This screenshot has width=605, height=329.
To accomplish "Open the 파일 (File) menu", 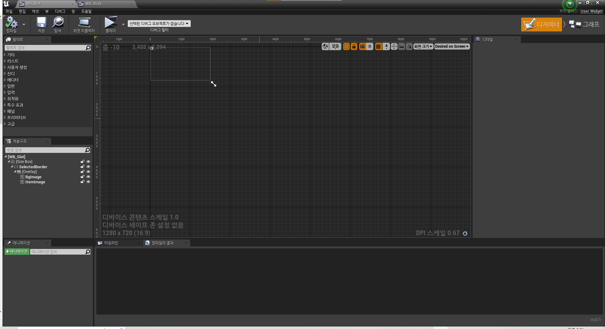I will coord(9,11).
